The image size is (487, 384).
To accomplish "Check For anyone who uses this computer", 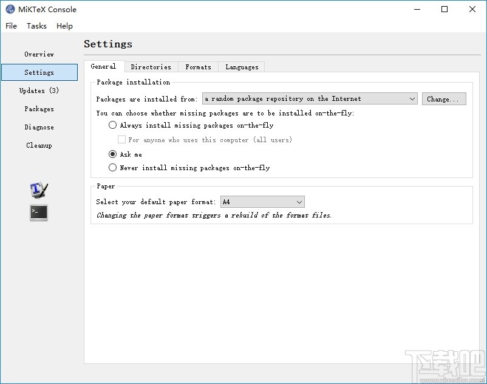I will pos(121,140).
